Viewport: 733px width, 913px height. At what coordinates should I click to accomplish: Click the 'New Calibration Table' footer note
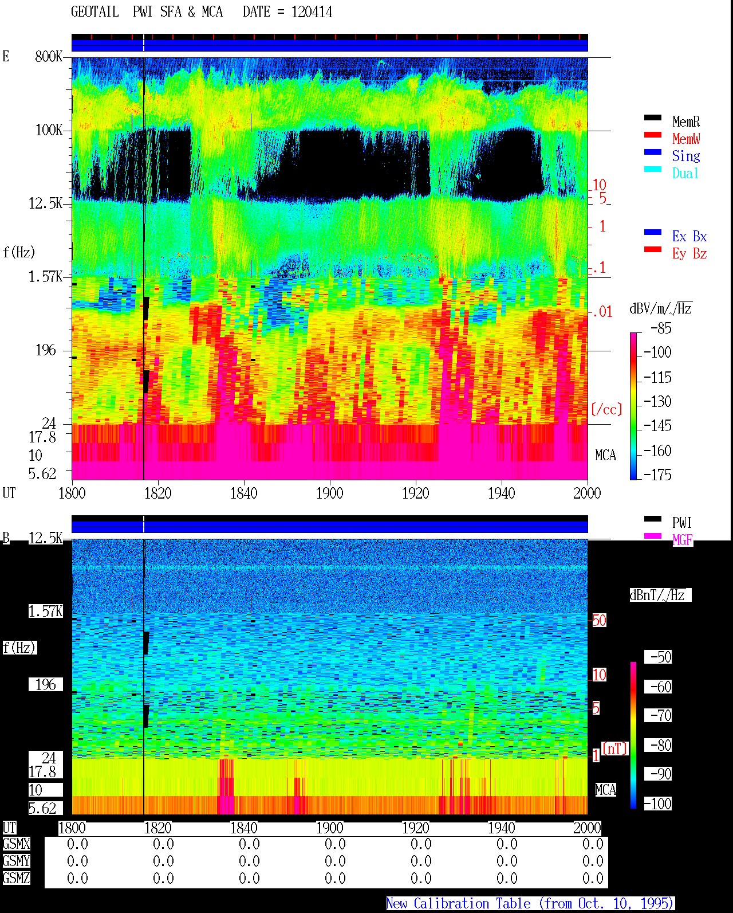coord(530,903)
